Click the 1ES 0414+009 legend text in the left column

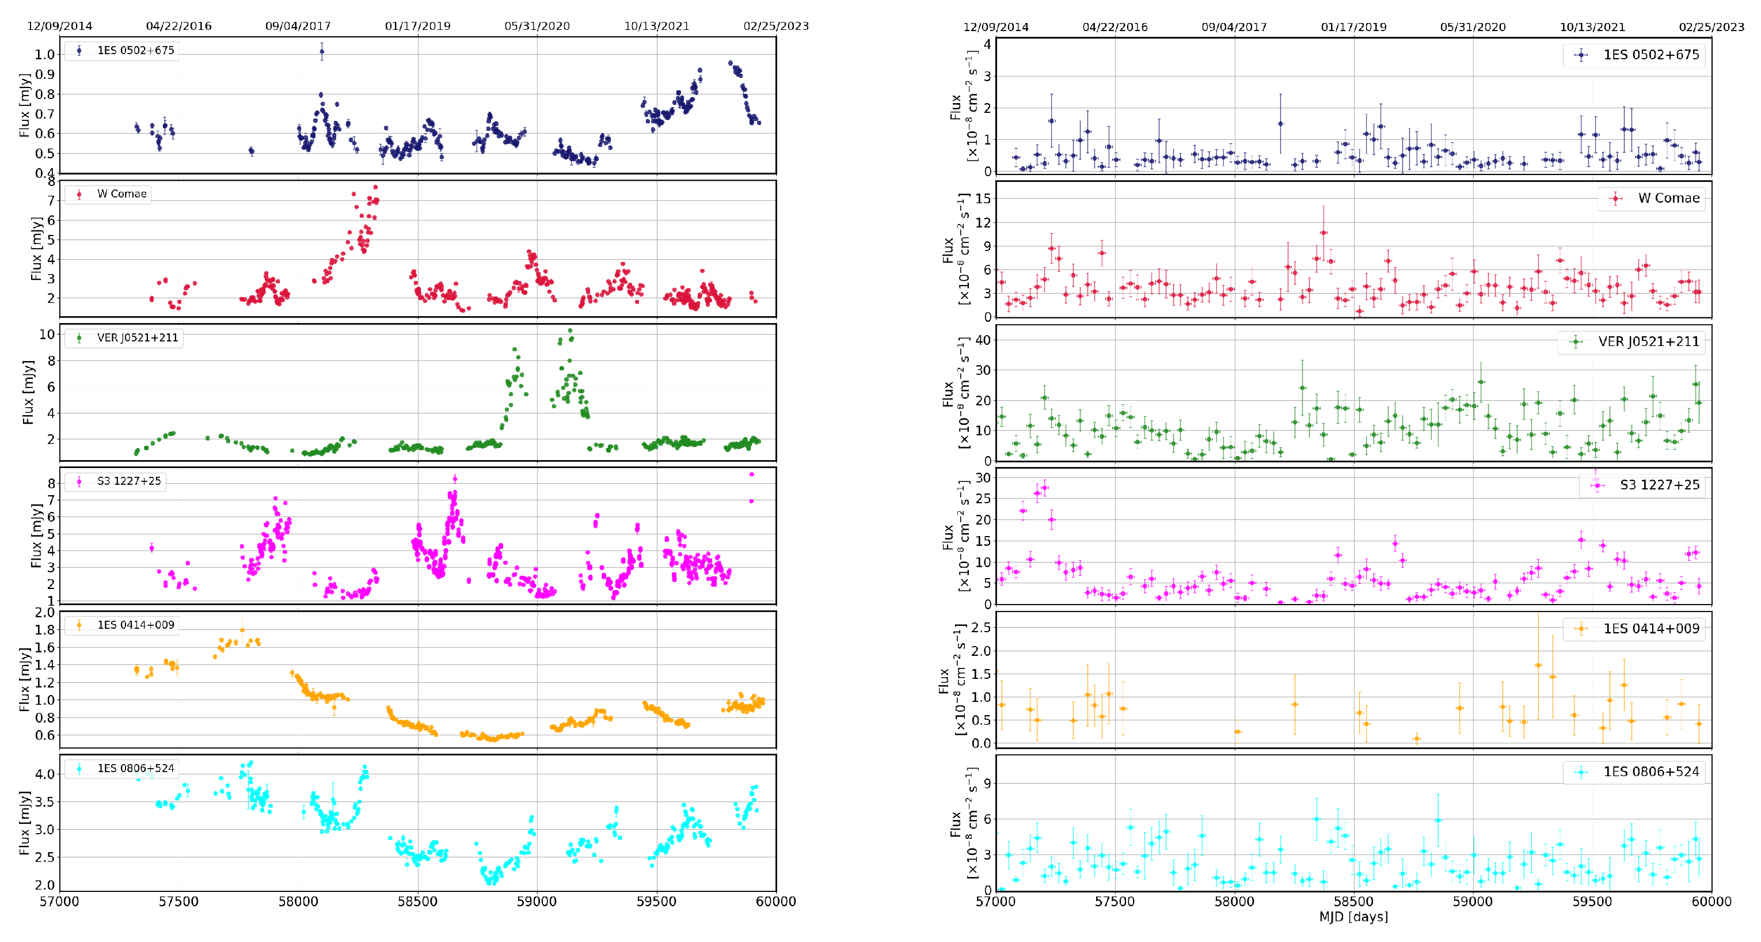[x=135, y=625]
